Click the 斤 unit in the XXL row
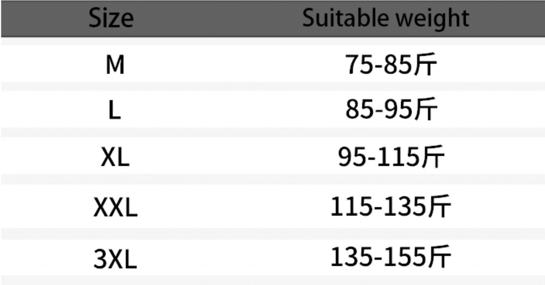 [439, 207]
